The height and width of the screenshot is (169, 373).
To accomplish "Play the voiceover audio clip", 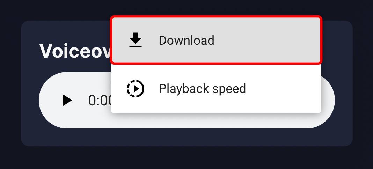I will (x=67, y=100).
